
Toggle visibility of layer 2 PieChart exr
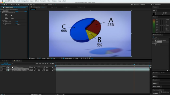click(x=1, y=69)
